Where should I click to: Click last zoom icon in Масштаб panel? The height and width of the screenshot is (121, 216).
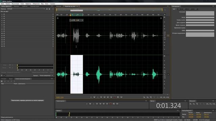pos(214,104)
